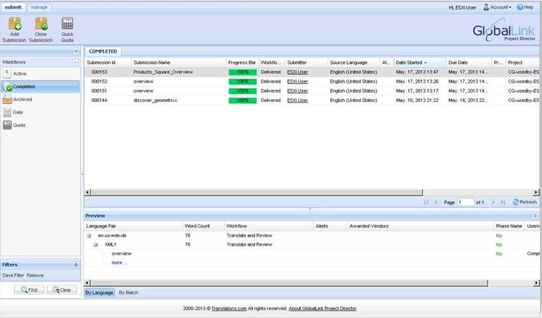Open ESXi User link for submission 000153
This screenshot has width=542, height=318.
[297, 72]
